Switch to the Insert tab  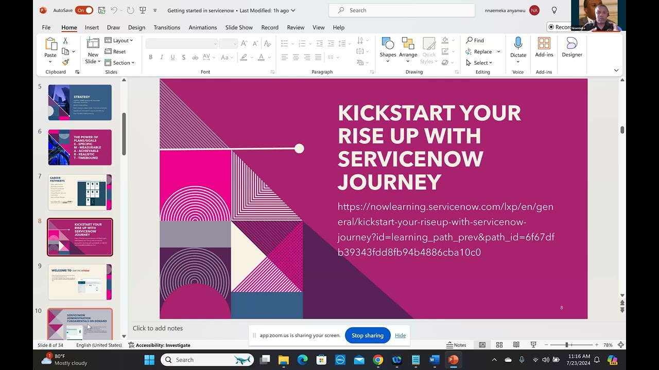pyautogui.click(x=92, y=27)
